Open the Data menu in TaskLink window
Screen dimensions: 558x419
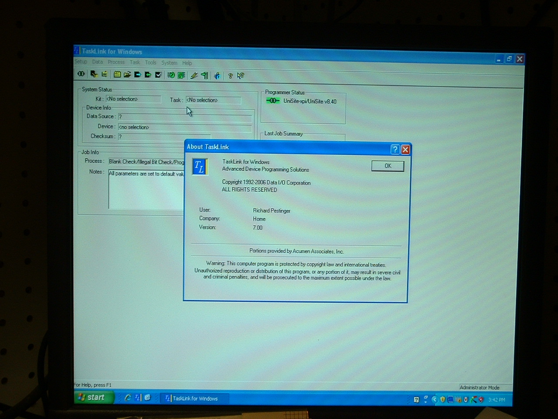pyautogui.click(x=97, y=62)
